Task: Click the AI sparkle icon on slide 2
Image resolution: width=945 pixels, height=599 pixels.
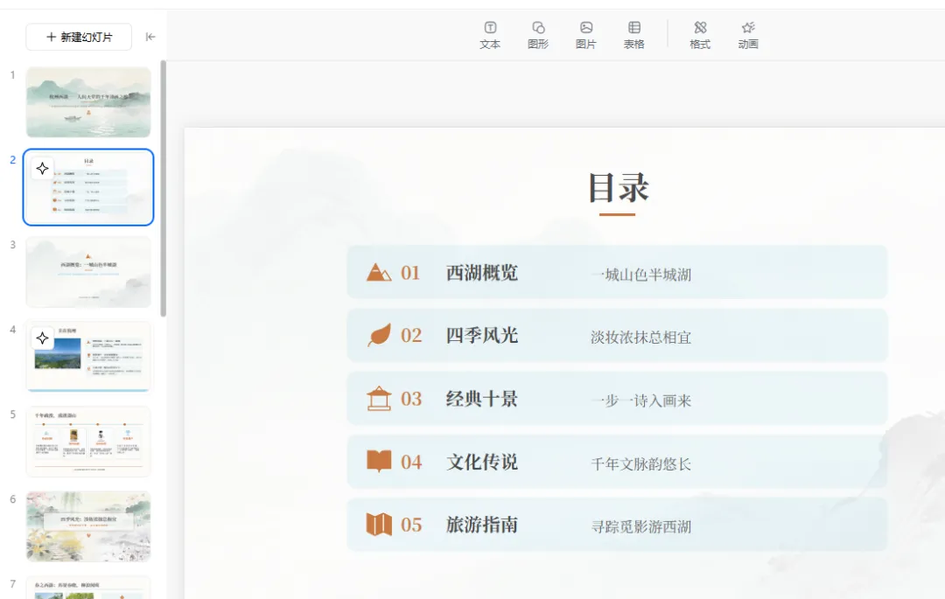Action: tap(42, 169)
